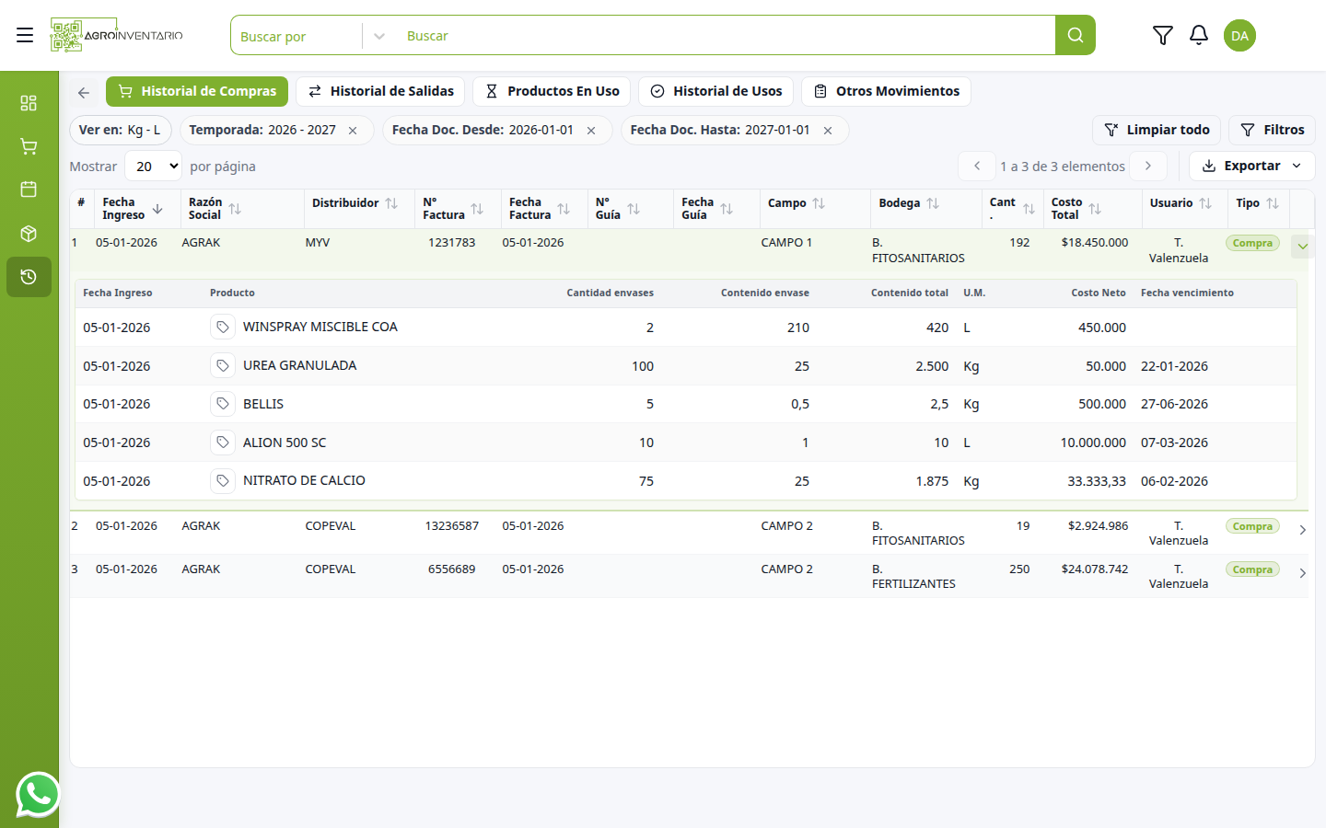The image size is (1326, 828).
Task: Remove the Fecha Doc. Desde filter
Action: pos(591,131)
